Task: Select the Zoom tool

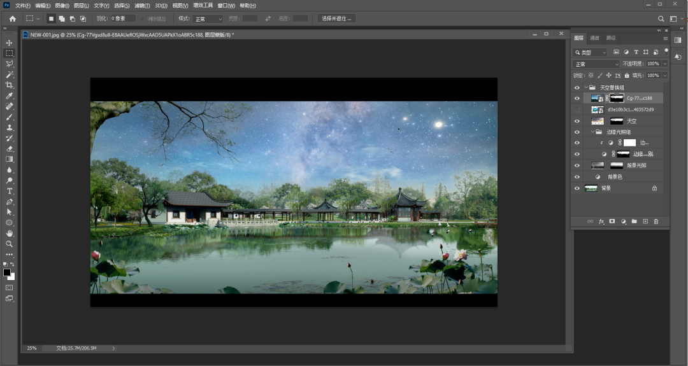Action: pos(9,244)
